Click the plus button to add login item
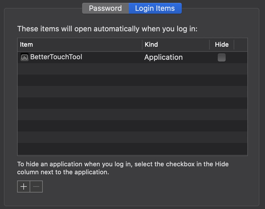The height and width of the screenshot is (209, 265). click(24, 187)
